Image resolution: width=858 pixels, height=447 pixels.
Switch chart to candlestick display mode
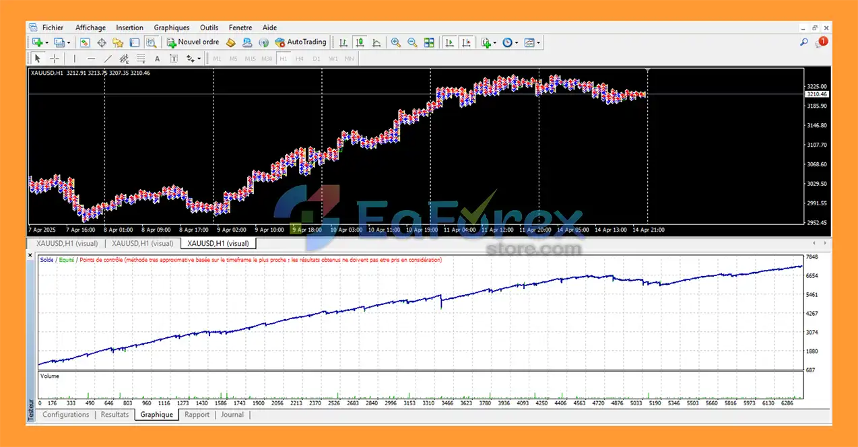360,42
